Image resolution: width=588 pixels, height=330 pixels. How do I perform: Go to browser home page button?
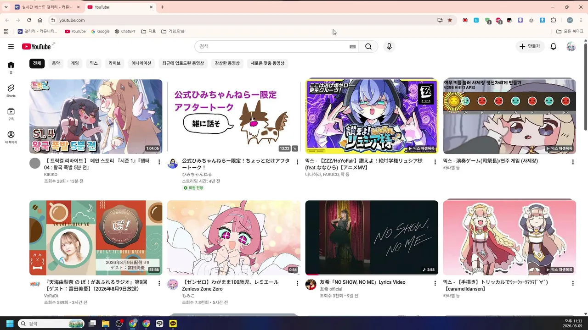(x=40, y=20)
